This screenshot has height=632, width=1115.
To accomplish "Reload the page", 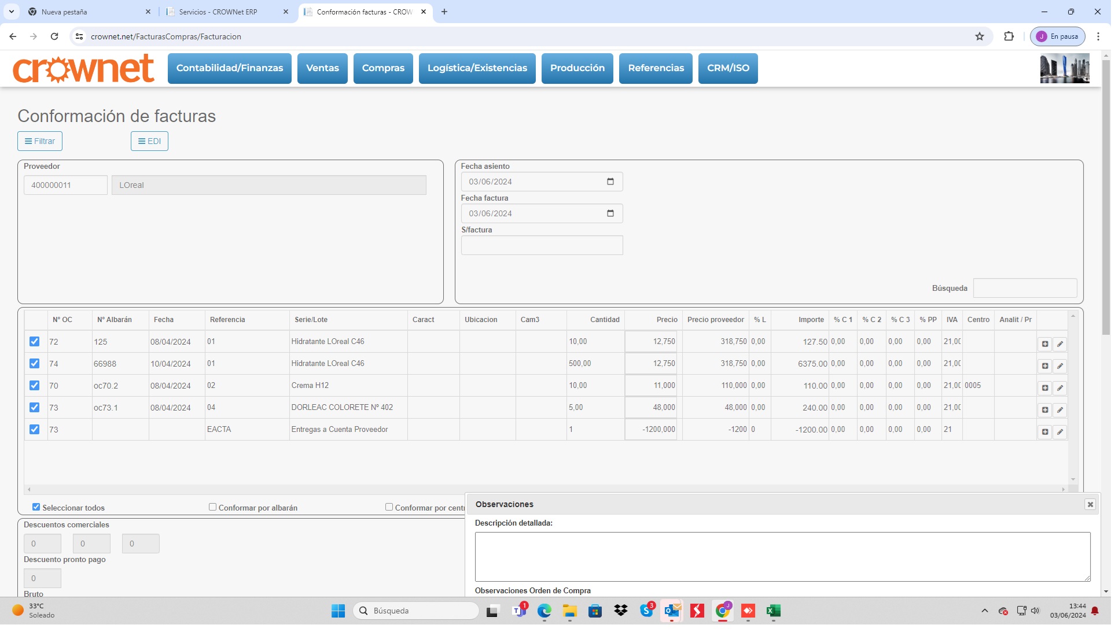I will coord(54,36).
